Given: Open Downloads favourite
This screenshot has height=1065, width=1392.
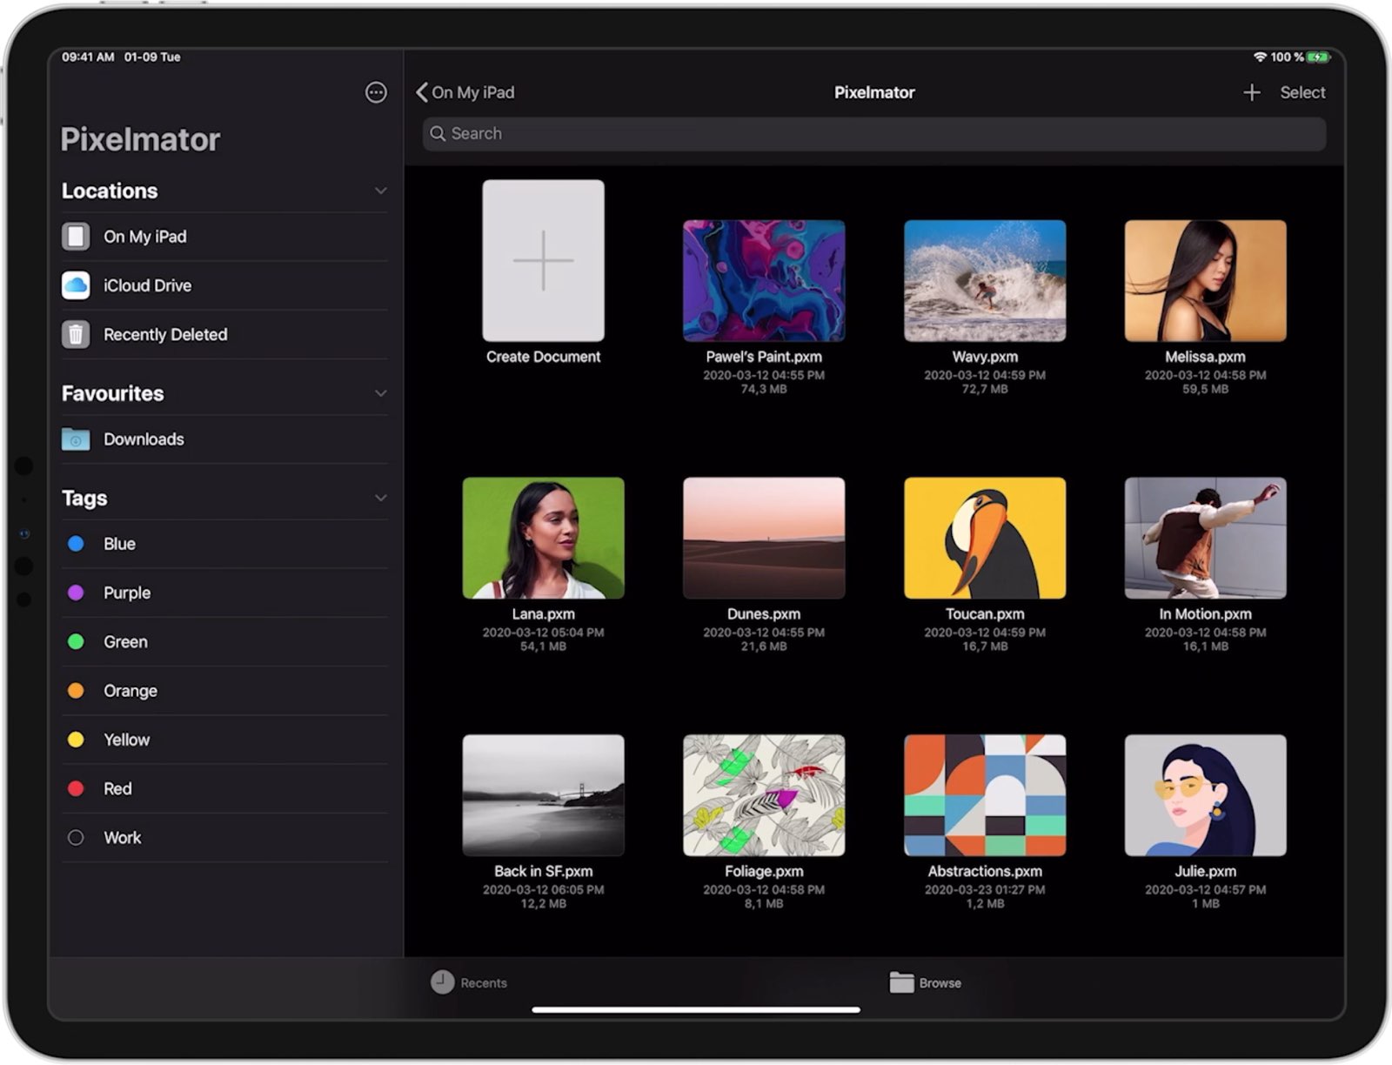Looking at the screenshot, I should point(224,439).
